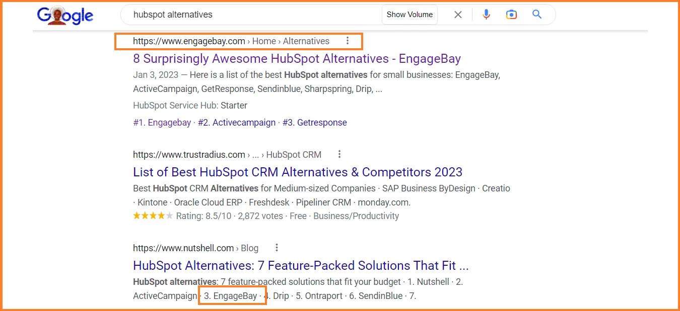The width and height of the screenshot is (680, 311).
Task: Follow the #3. Getresponse sitelink
Action: (x=315, y=123)
